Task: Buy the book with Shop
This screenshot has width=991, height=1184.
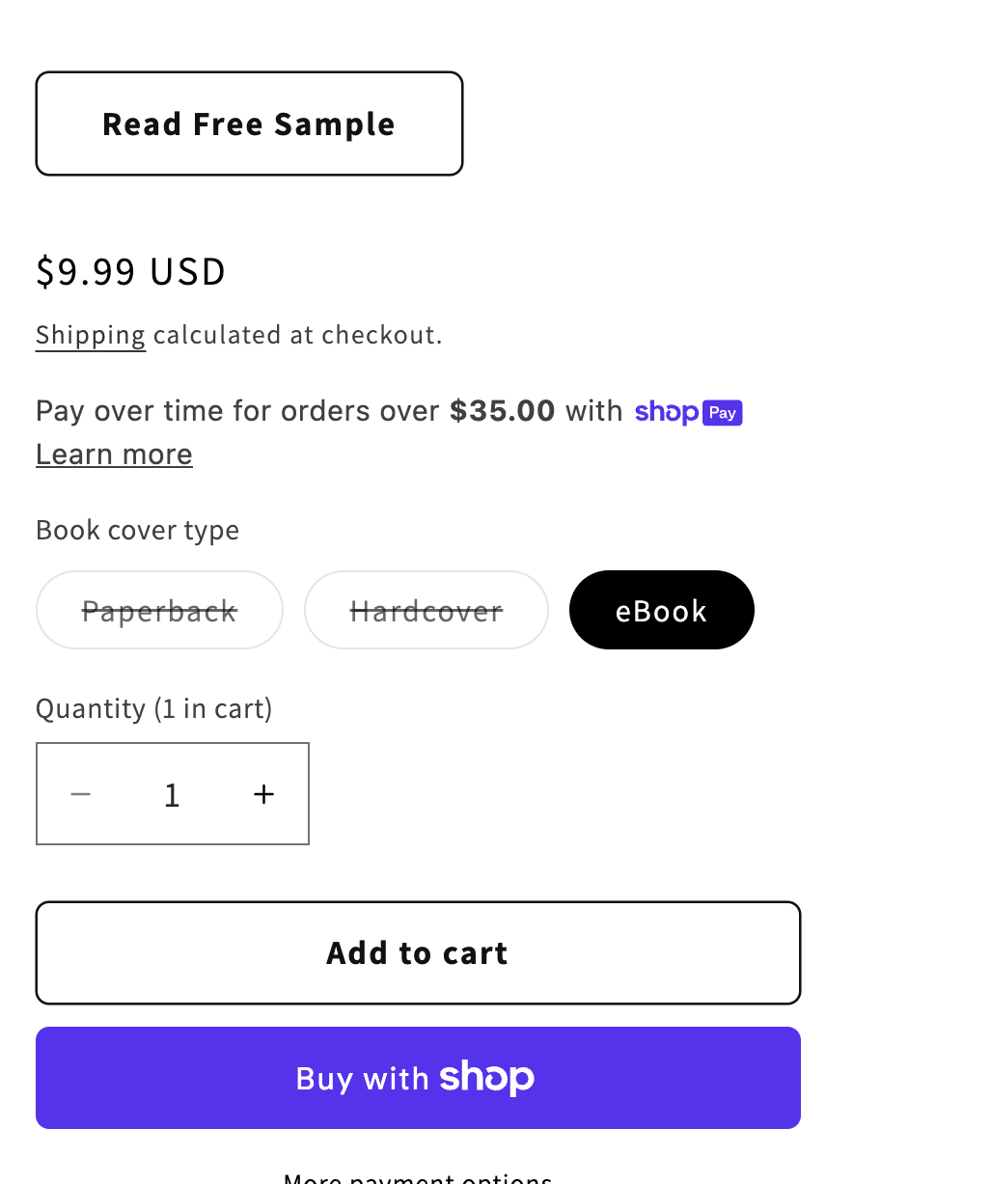Action: coord(417,1078)
